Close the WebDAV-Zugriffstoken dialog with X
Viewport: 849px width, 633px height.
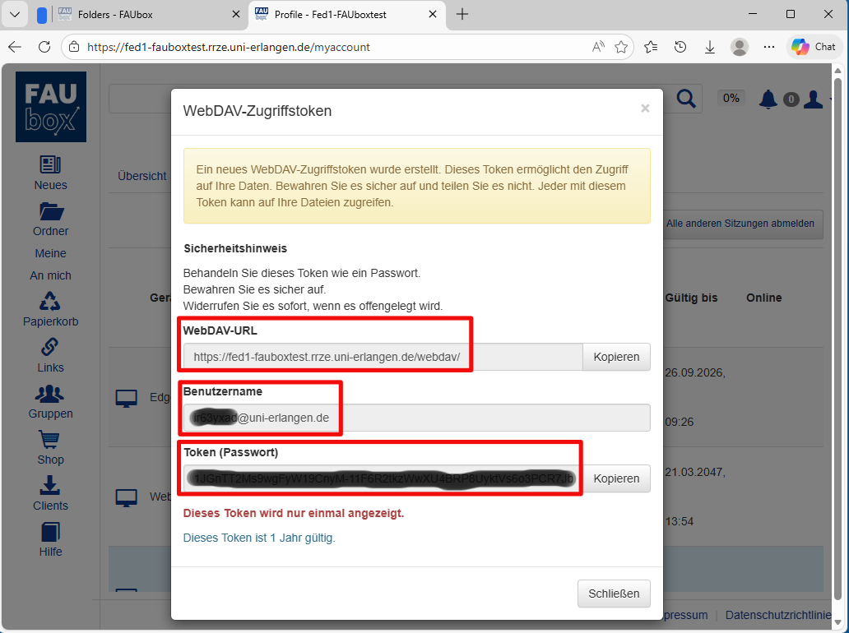645,109
